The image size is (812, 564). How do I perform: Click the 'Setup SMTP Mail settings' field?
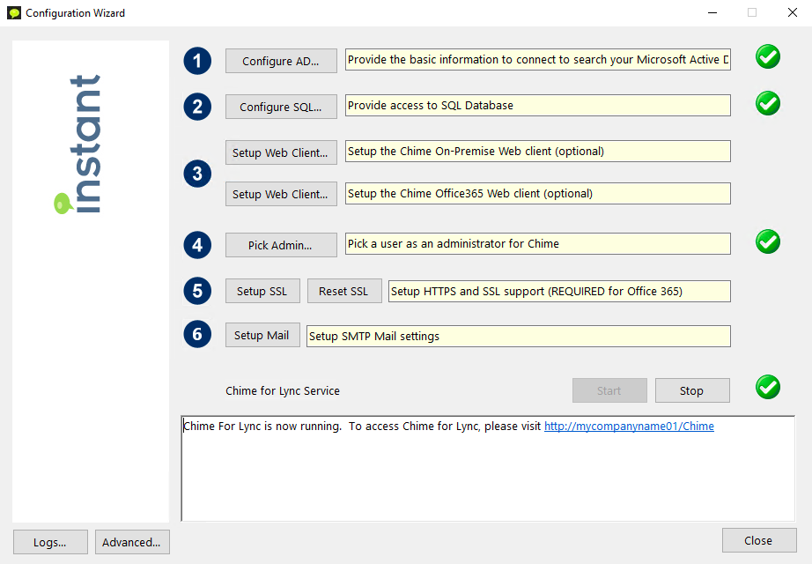pos(519,336)
